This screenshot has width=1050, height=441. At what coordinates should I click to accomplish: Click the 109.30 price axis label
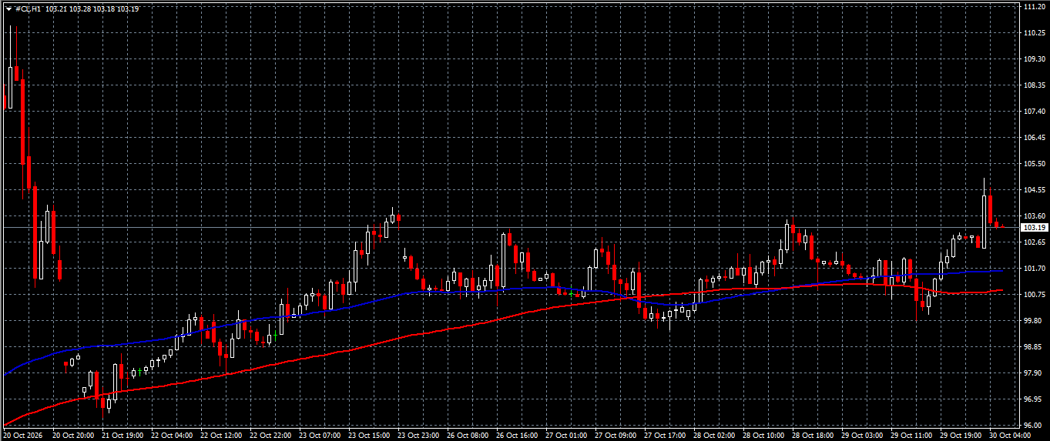(x=1033, y=58)
